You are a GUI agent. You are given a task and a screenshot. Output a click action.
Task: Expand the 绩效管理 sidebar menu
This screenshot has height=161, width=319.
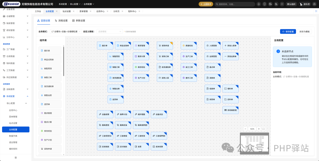[16, 30]
